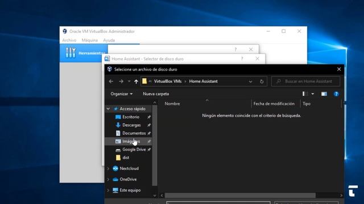Click VirtualBox VMs in breadcrumb path

[x=168, y=82]
